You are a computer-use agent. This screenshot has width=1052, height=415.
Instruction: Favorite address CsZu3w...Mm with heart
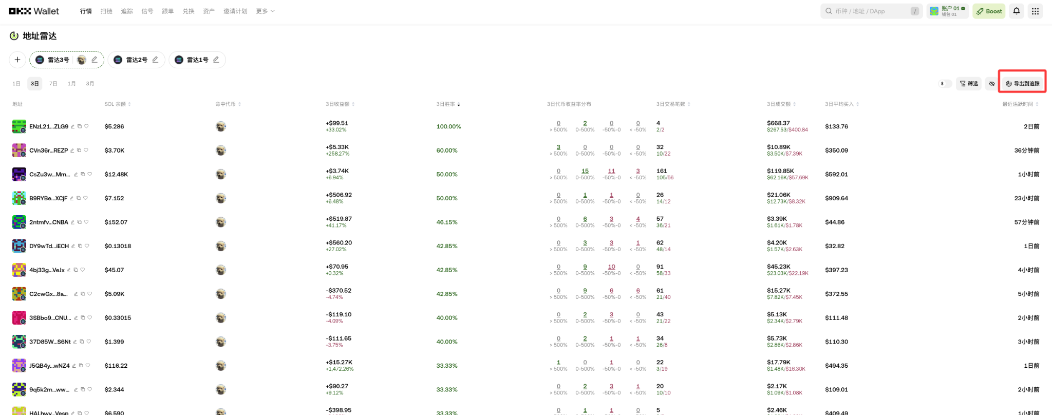89,174
